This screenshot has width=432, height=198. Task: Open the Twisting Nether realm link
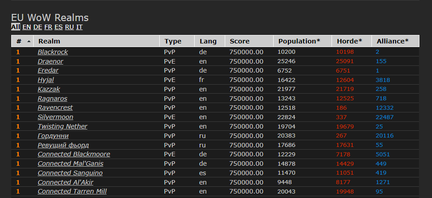[x=62, y=126]
